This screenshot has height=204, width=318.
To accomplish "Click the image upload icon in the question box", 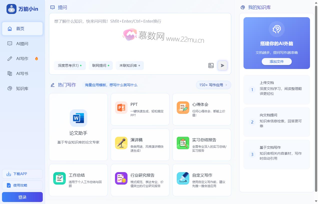I will click(211, 66).
